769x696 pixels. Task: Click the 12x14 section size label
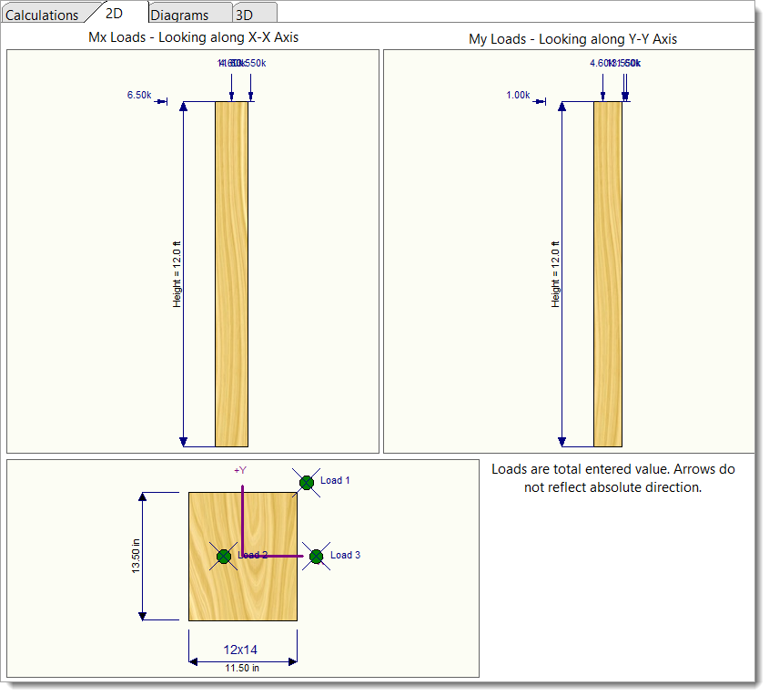(241, 650)
